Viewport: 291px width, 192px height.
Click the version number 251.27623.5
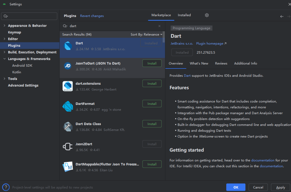(x=206, y=52)
